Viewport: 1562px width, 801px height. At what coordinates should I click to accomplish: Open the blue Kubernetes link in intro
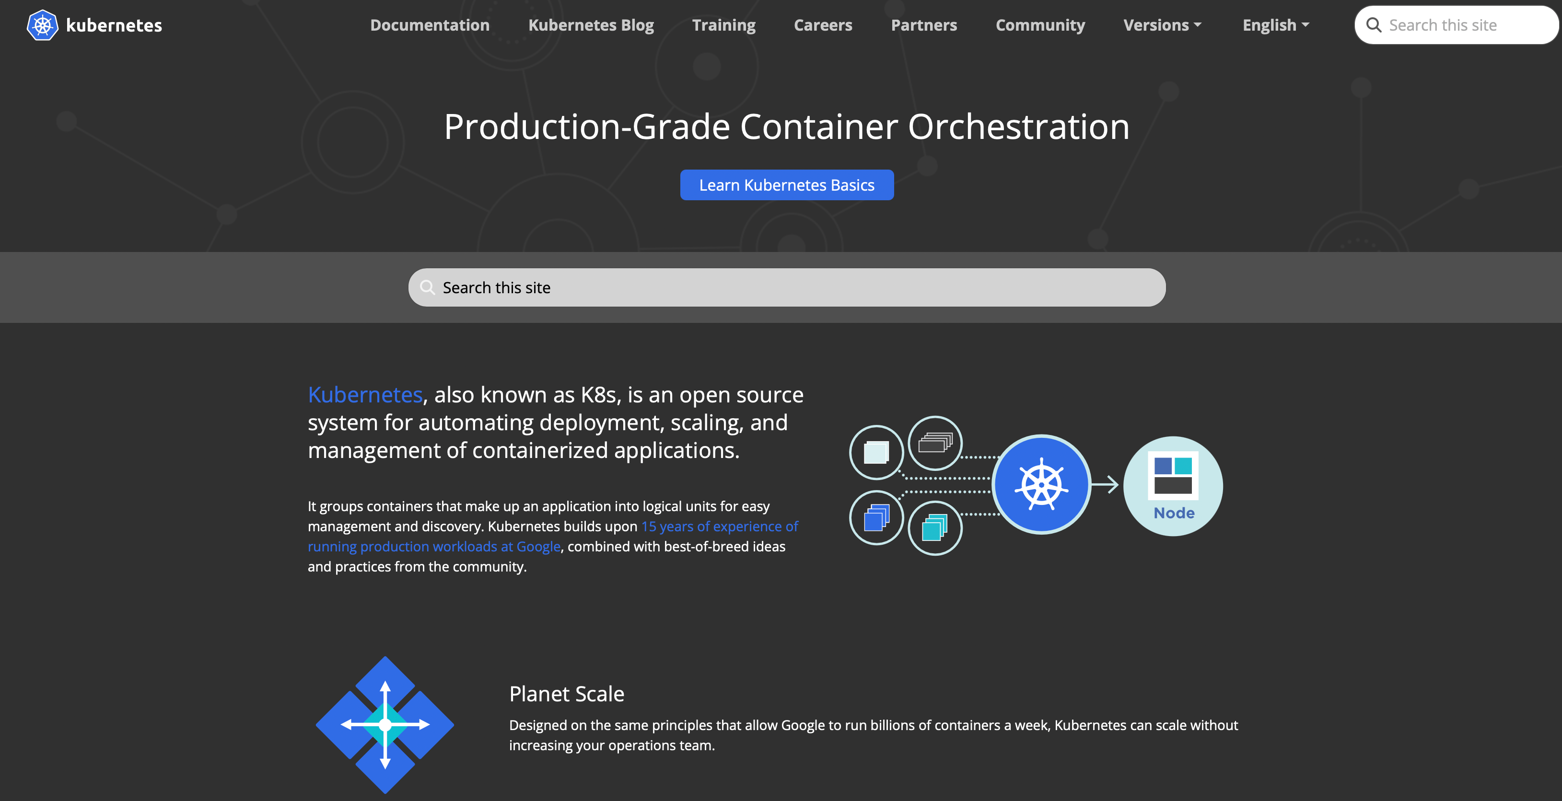[365, 394]
